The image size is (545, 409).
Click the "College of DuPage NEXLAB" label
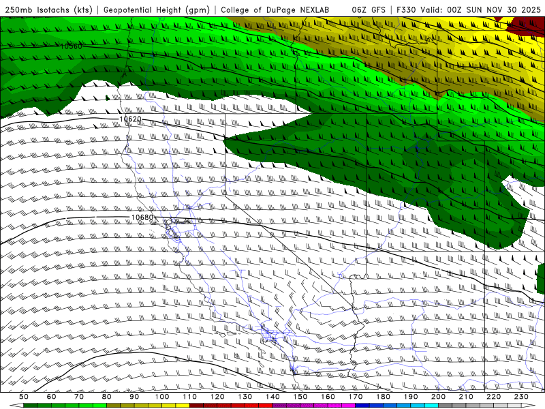pos(275,10)
